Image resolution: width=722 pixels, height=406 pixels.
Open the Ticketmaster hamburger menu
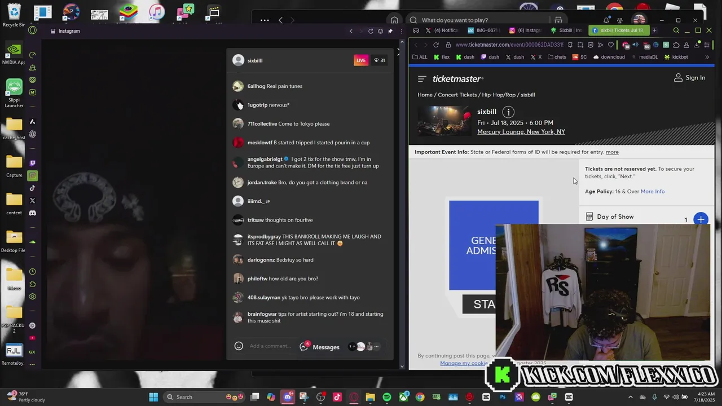422,79
